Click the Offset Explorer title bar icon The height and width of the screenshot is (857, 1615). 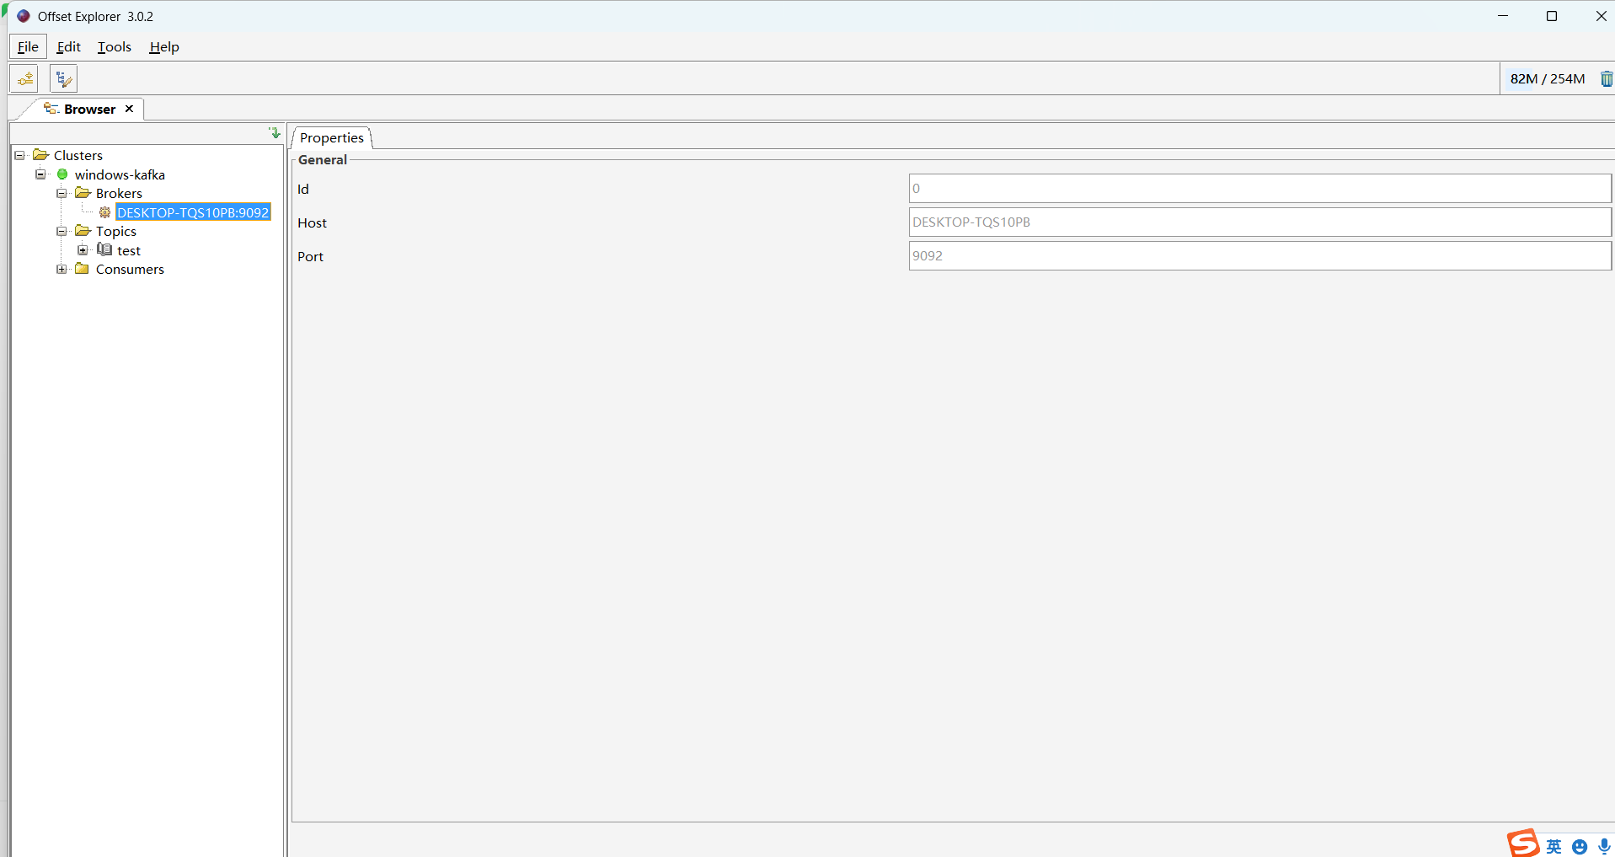coord(24,16)
